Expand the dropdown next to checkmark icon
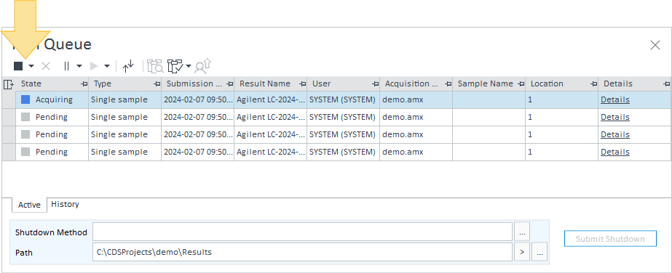 pyautogui.click(x=189, y=66)
